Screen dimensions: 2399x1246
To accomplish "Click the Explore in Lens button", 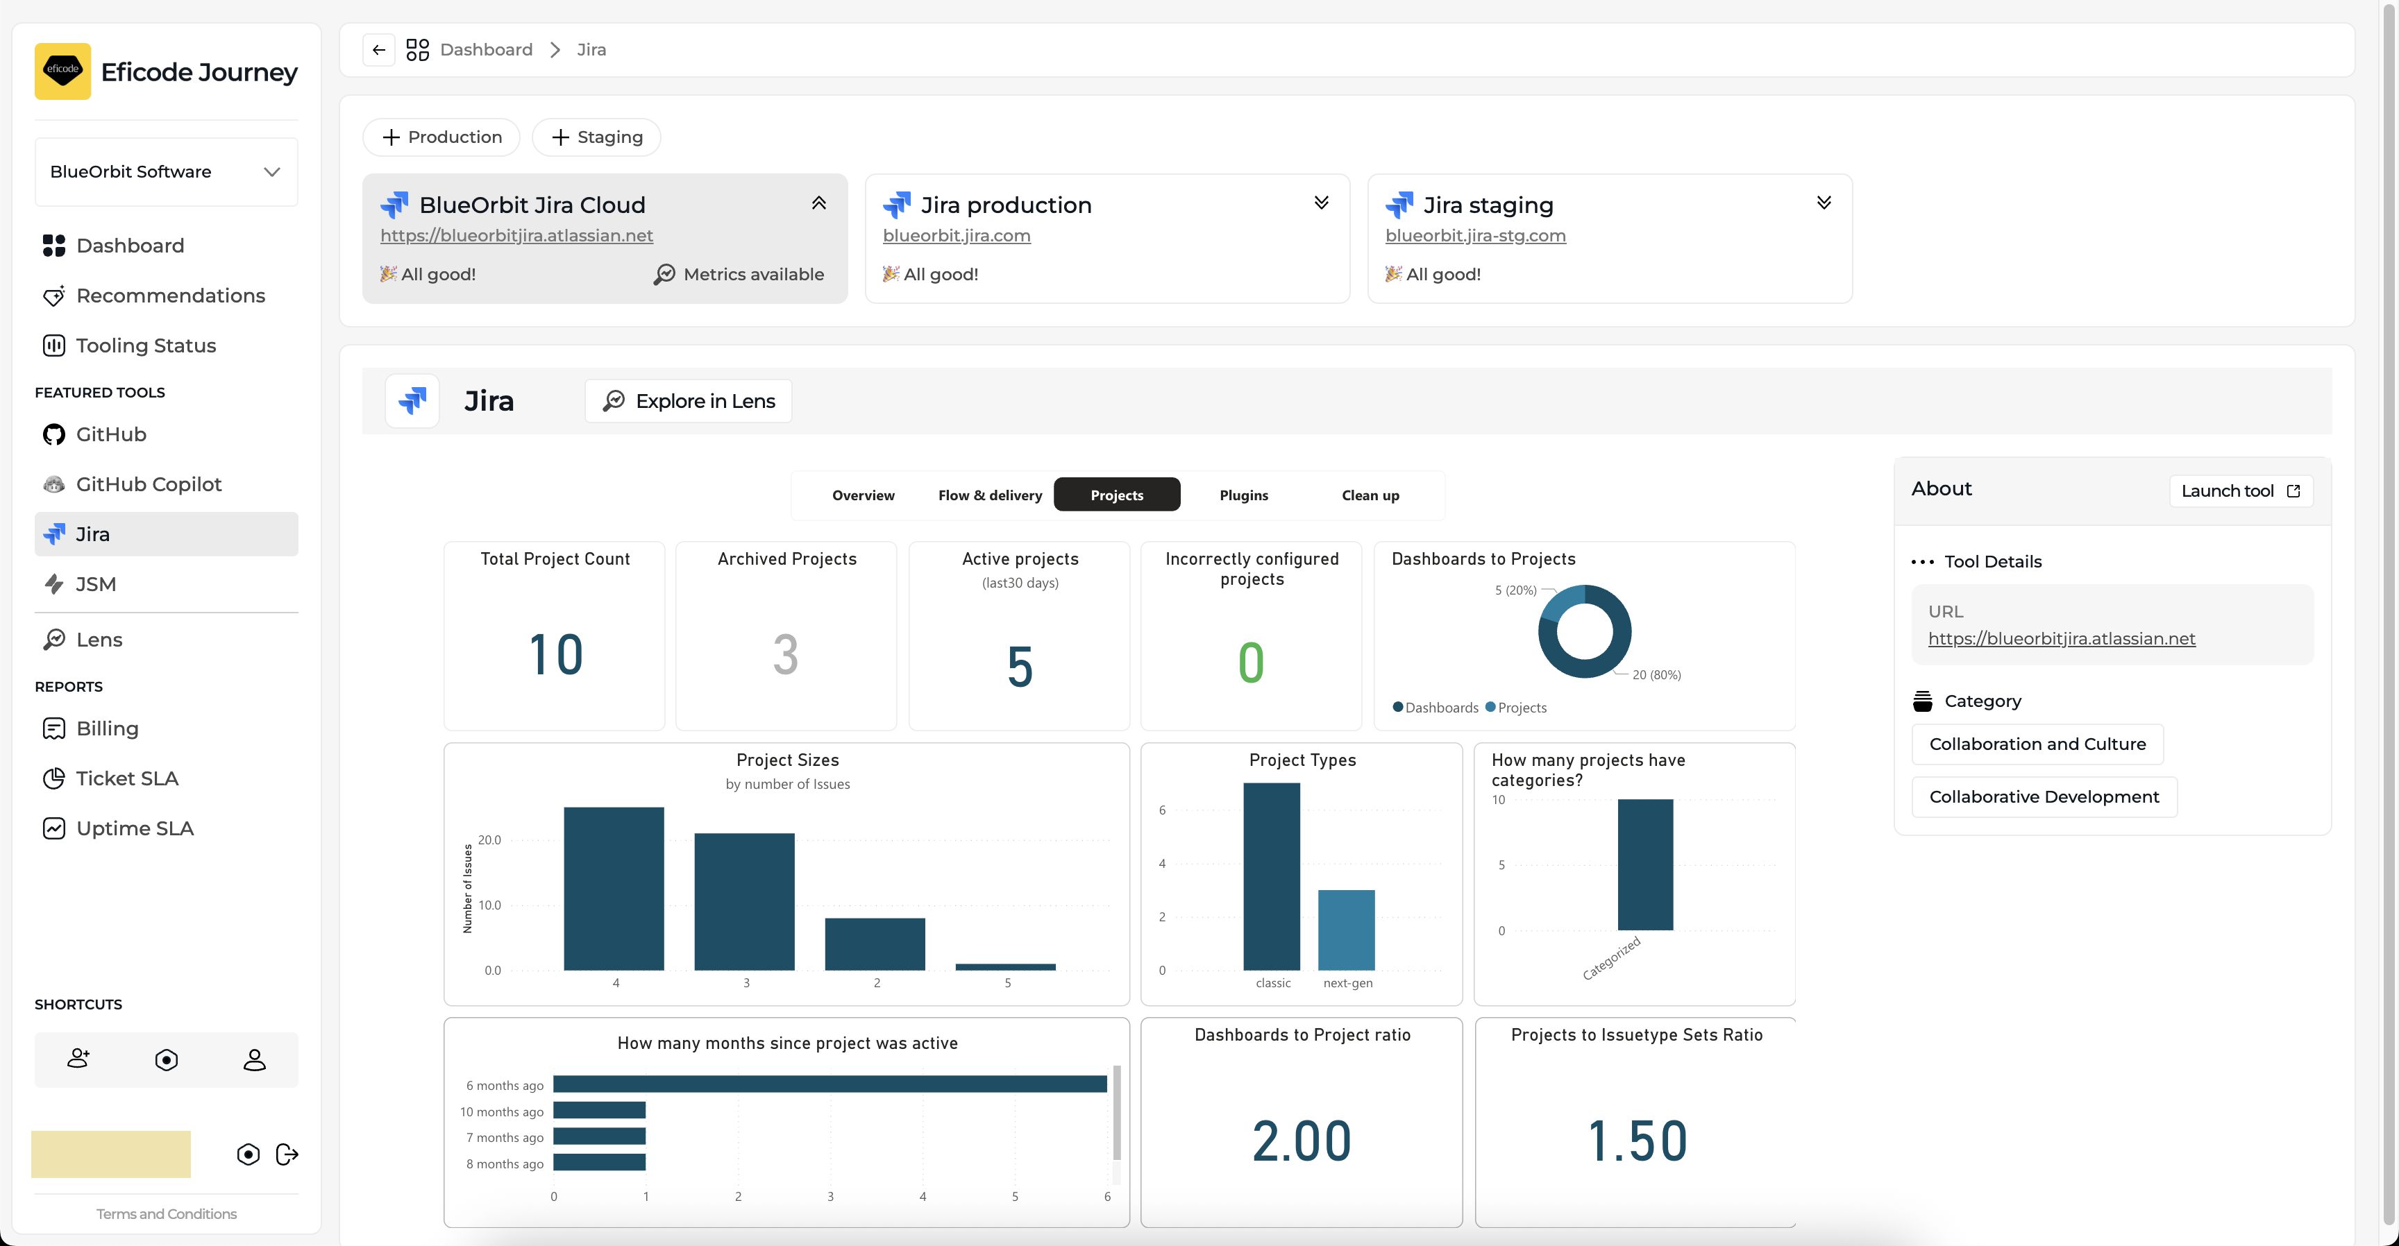I will 688,401.
